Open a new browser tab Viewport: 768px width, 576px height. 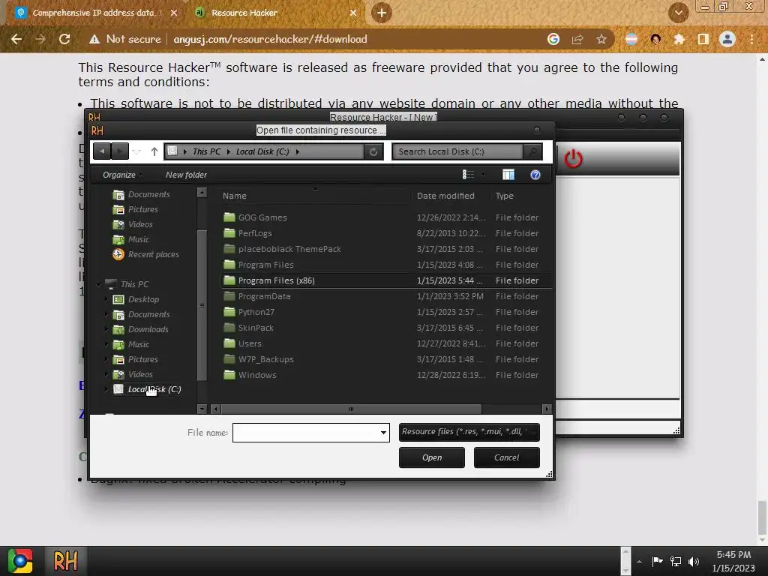coord(382,13)
